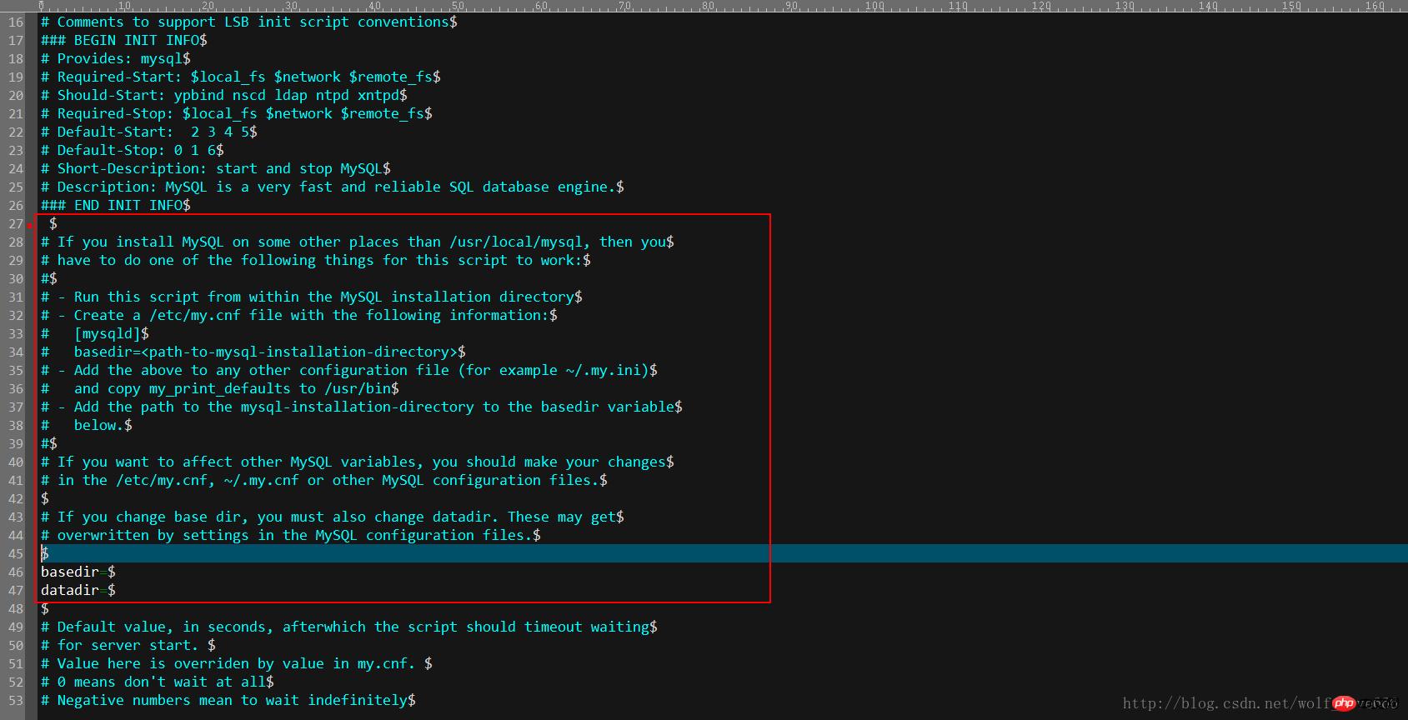This screenshot has height=720, width=1408.
Task: Click the '### END INIT INFO' line
Action: pyautogui.click(x=116, y=205)
